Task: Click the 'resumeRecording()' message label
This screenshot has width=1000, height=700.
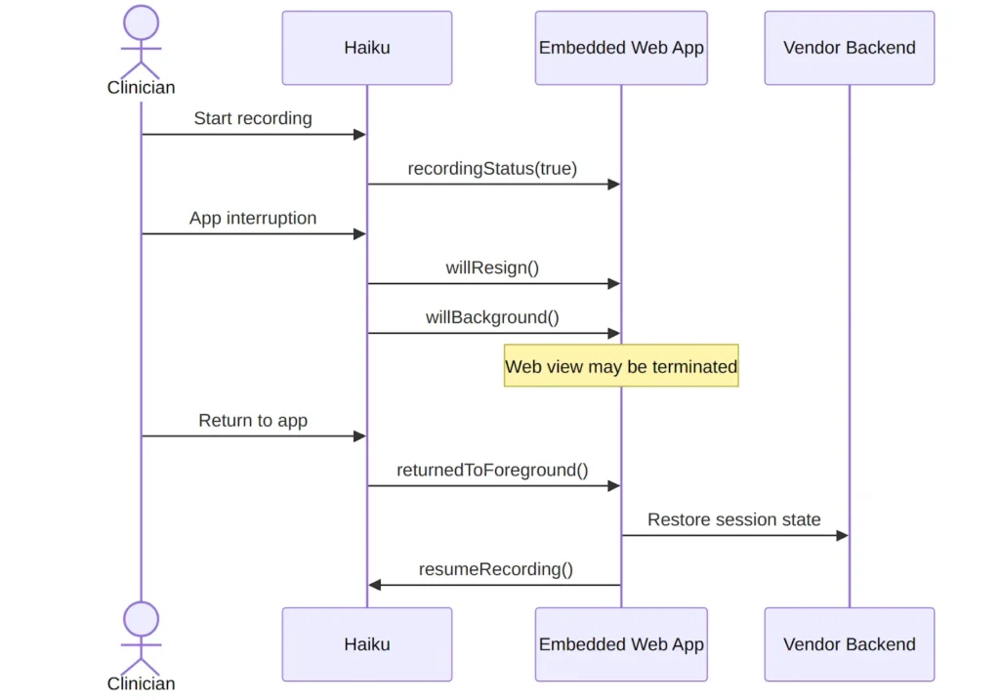Action: coord(495,569)
